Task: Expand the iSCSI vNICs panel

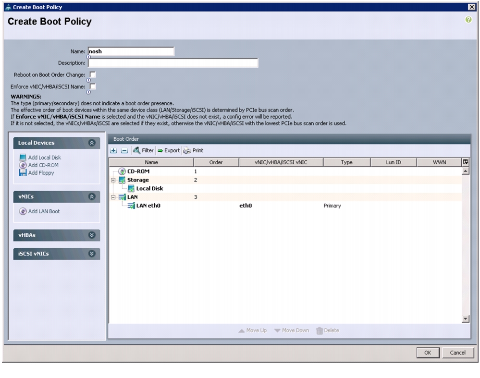Action: coord(91,254)
